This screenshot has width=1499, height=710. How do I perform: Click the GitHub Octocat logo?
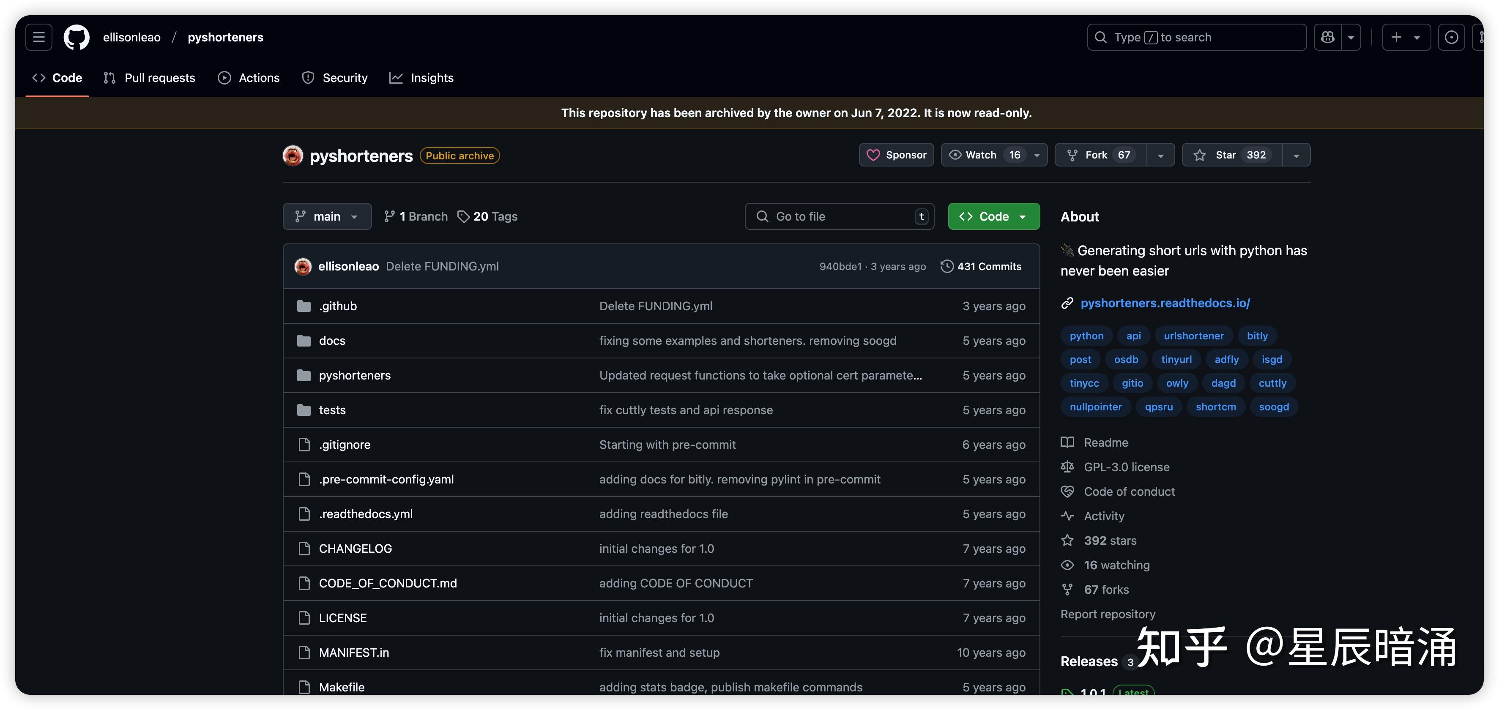76,37
